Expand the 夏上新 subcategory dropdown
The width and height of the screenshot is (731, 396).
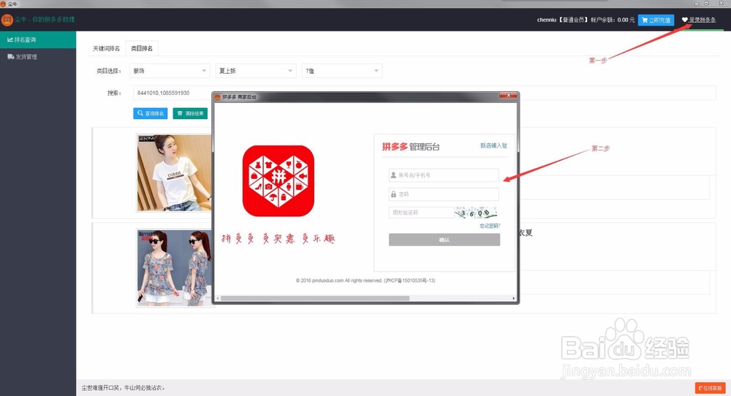tap(255, 71)
